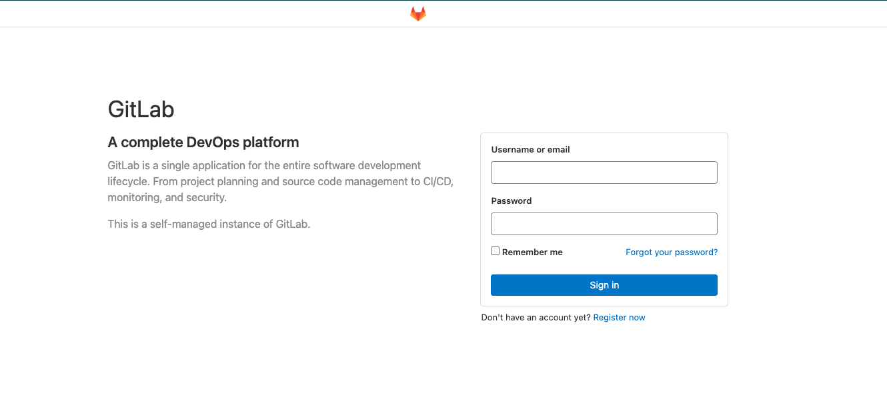Click the 'lifecycle' word in the description
Image resolution: width=887 pixels, height=407 pixels.
click(x=129, y=181)
